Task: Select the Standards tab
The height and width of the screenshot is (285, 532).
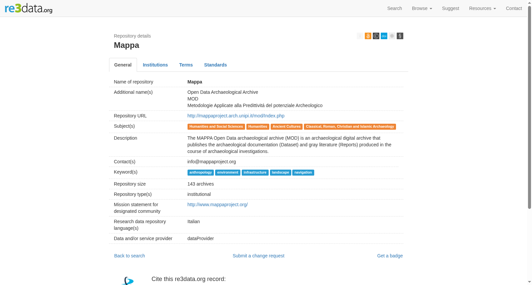Action: click(215, 65)
